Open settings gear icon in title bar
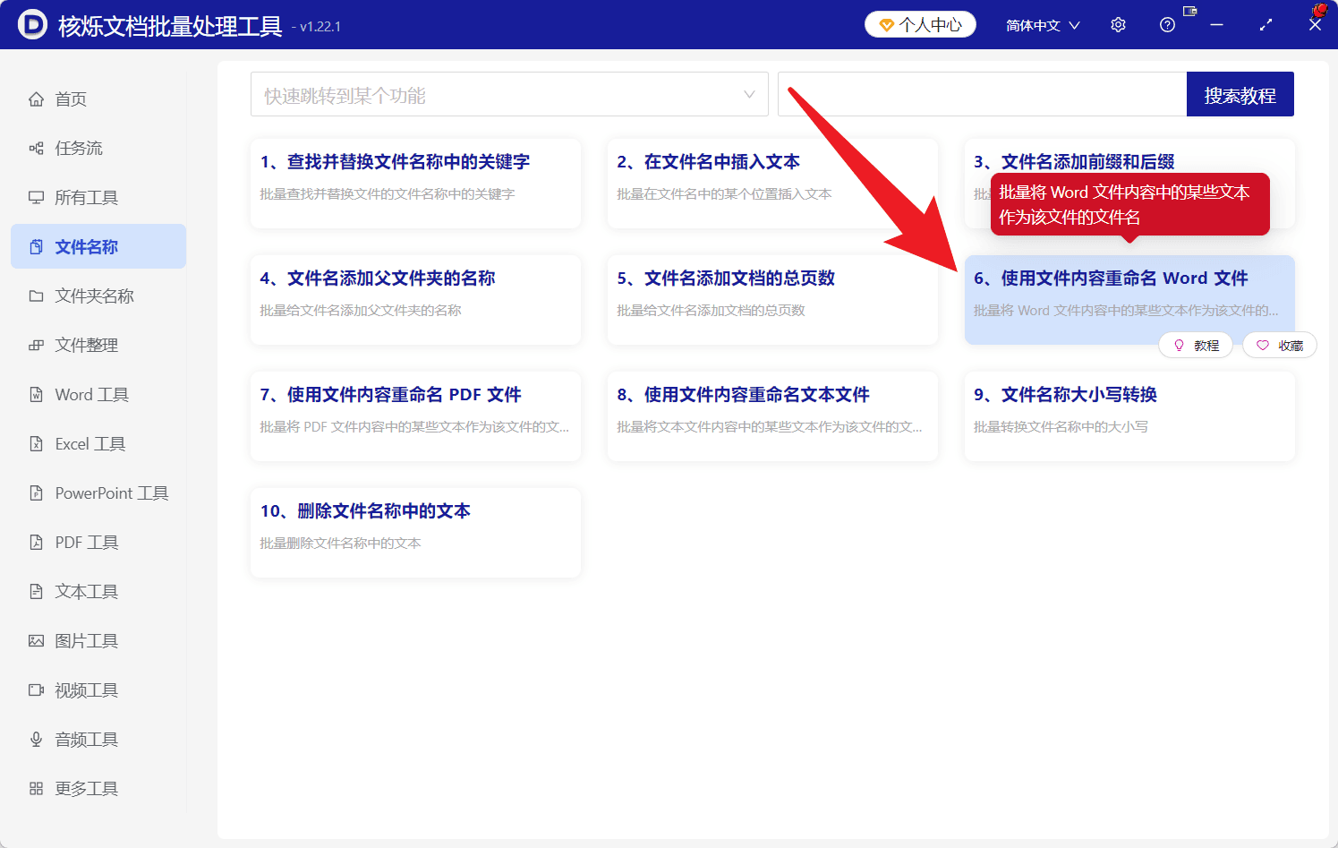Image resolution: width=1338 pixels, height=848 pixels. 1118,25
